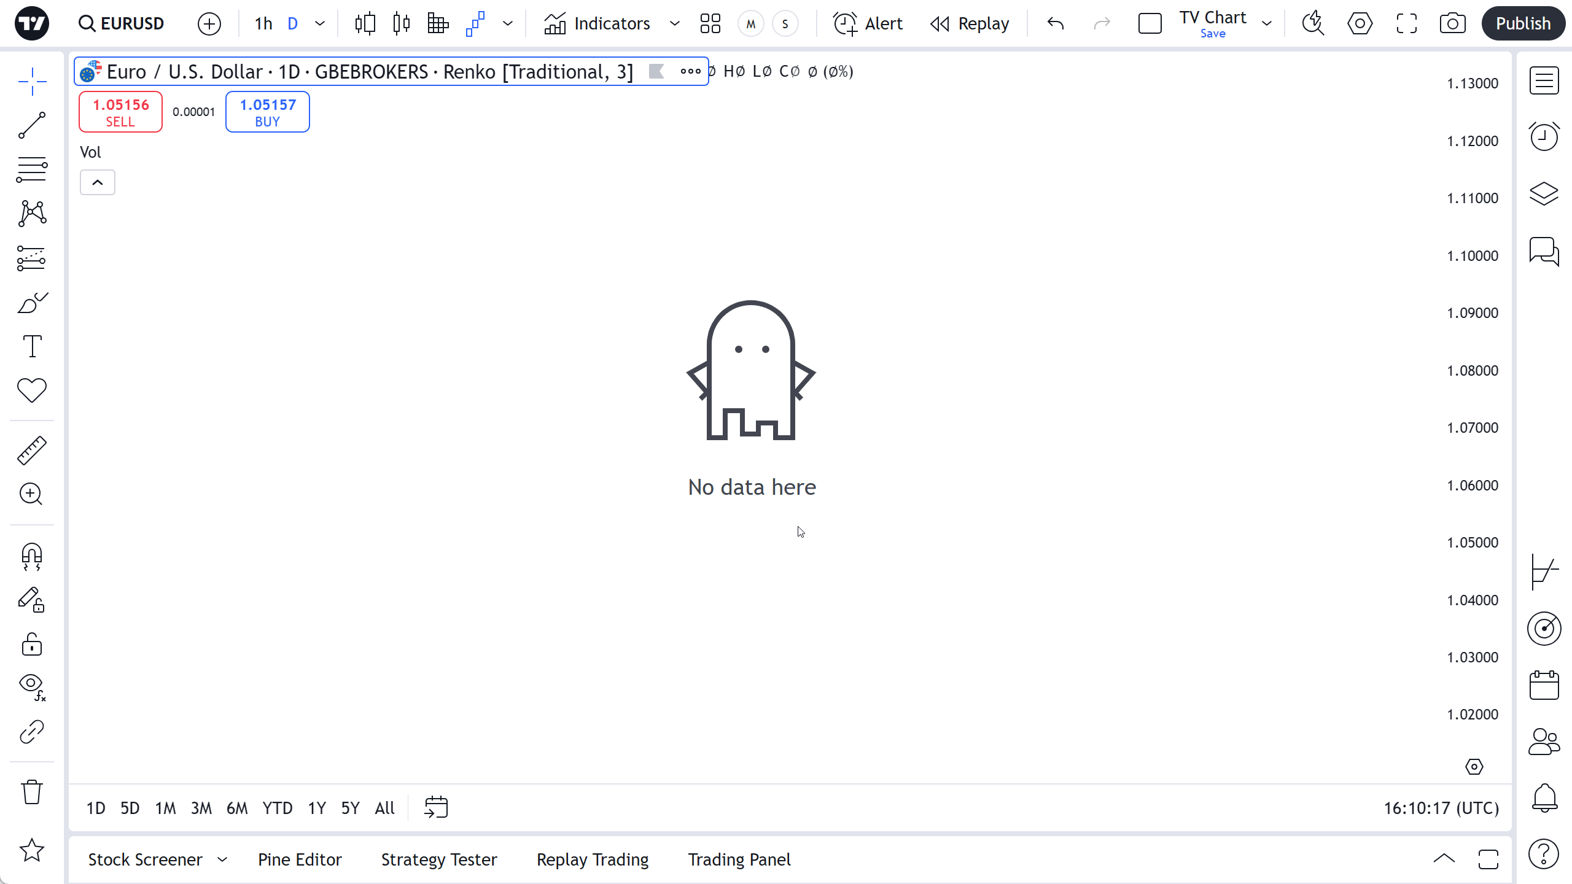This screenshot has width=1572, height=884.
Task: Open the Pine Editor tab
Action: 300,859
